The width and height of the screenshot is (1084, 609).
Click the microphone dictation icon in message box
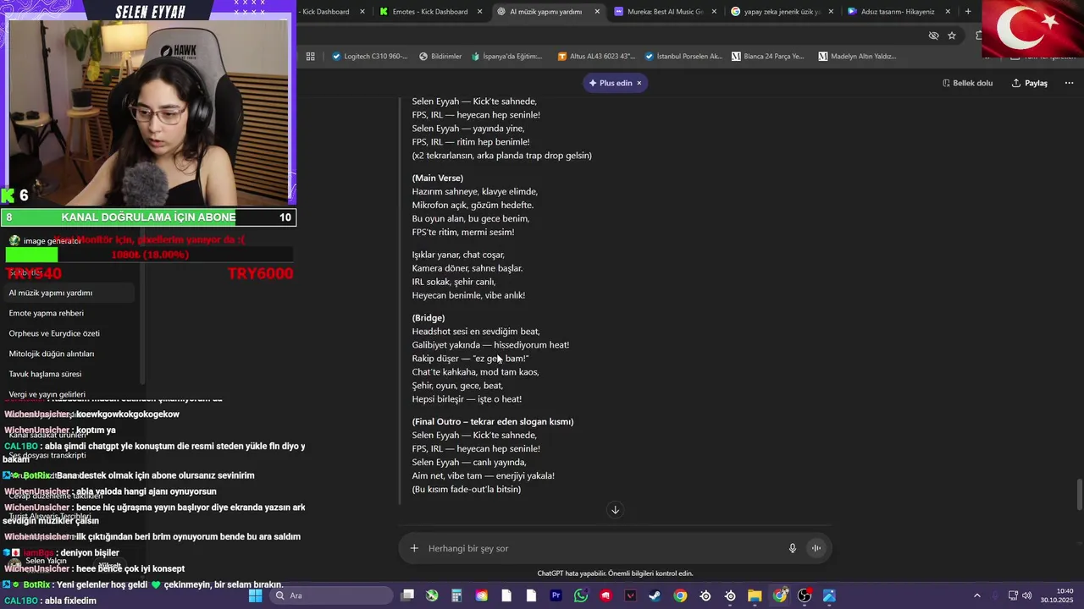click(793, 548)
